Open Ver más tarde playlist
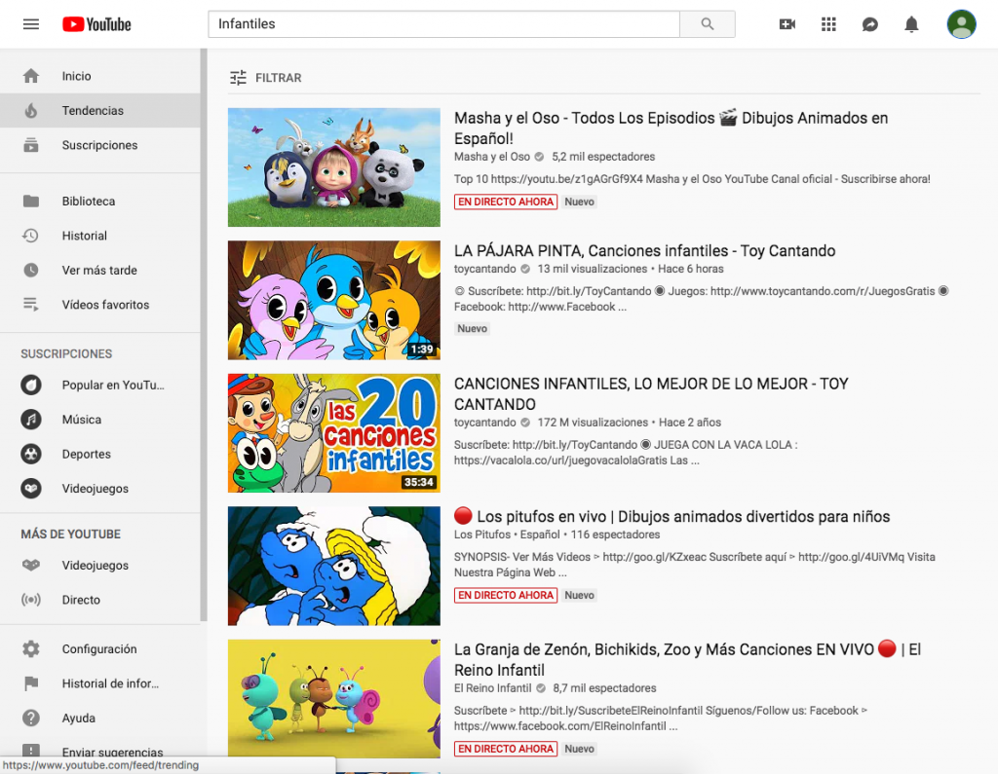The width and height of the screenshot is (998, 774). pyautogui.click(x=99, y=270)
